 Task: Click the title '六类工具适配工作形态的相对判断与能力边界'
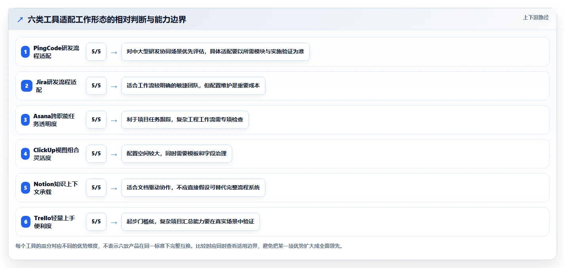[107, 19]
